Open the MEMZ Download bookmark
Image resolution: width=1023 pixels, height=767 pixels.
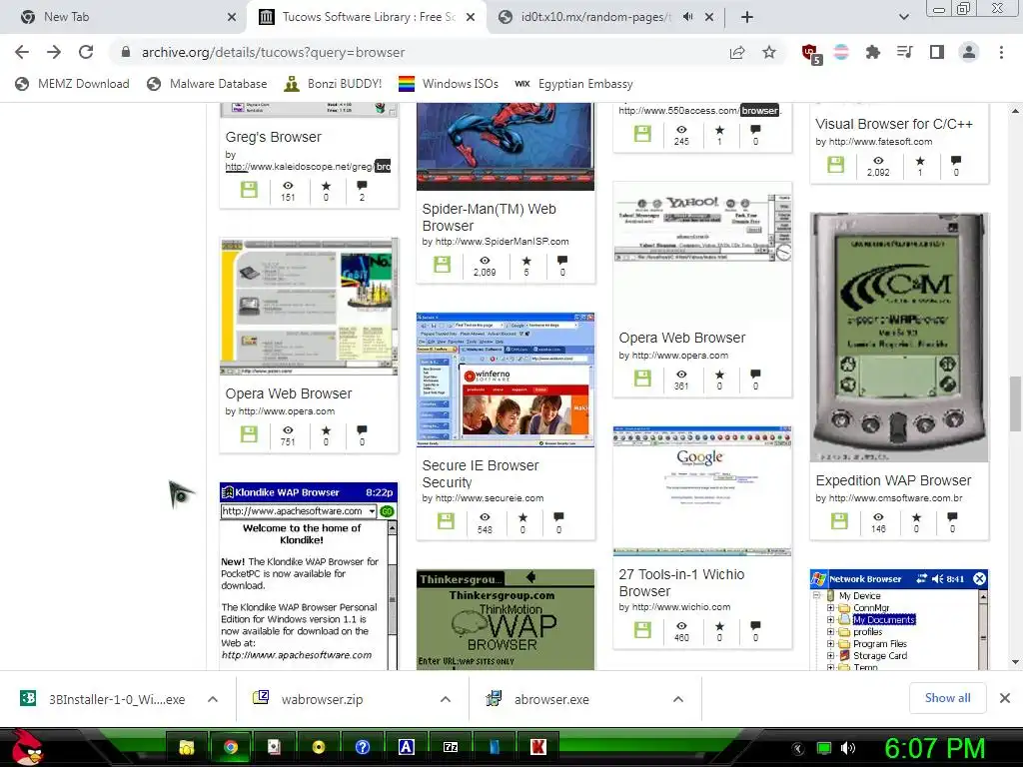coord(72,84)
